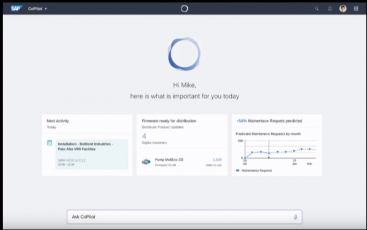Click the 'Maintenance Requests' legend label
The image size is (367, 230).
click(x=256, y=170)
